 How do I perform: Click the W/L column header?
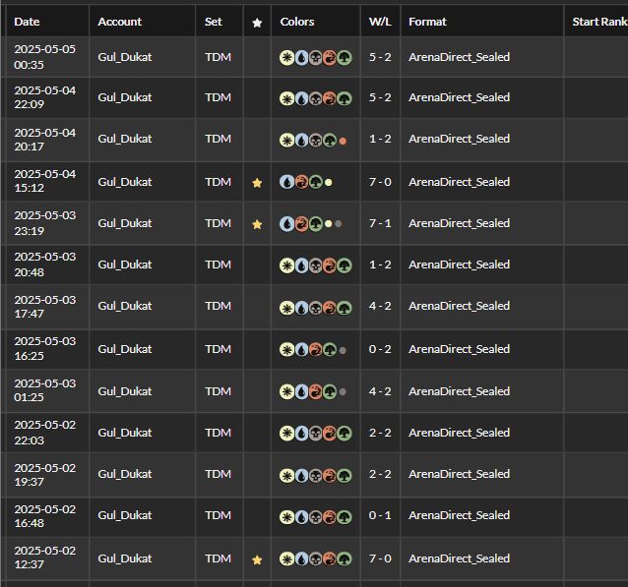[x=380, y=22]
